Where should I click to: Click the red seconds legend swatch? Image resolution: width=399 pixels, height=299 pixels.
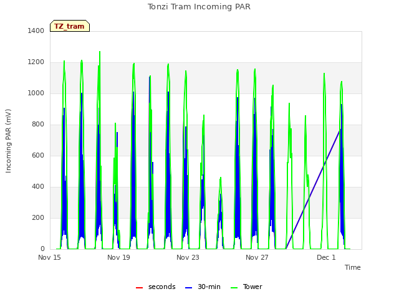(x=140, y=288)
